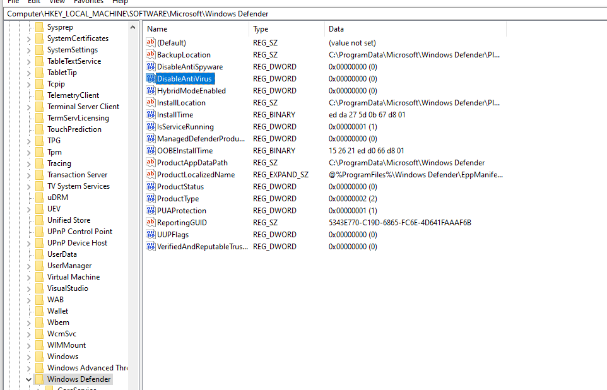Select the WAB tree key
The width and height of the screenshot is (607, 390).
point(56,300)
